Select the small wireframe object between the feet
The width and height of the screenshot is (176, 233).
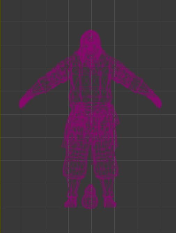pyautogui.click(x=90, y=197)
